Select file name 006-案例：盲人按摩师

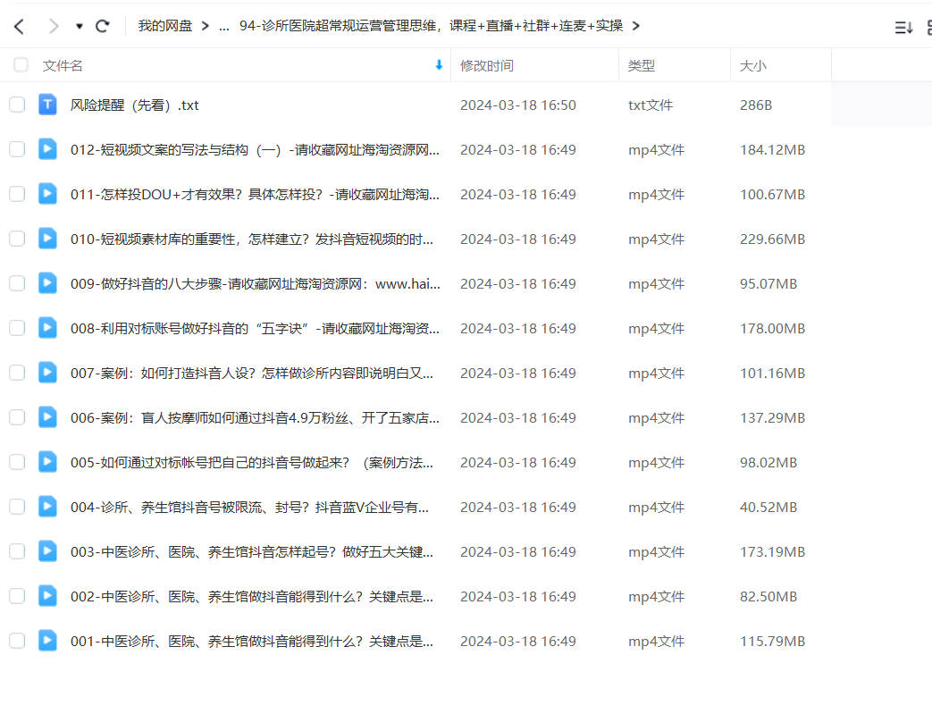coord(255,418)
